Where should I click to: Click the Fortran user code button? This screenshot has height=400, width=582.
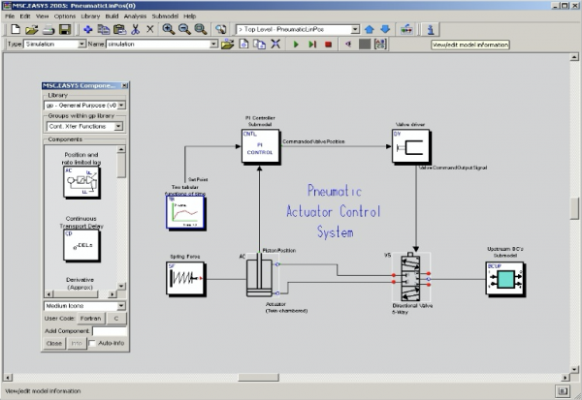tap(90, 319)
